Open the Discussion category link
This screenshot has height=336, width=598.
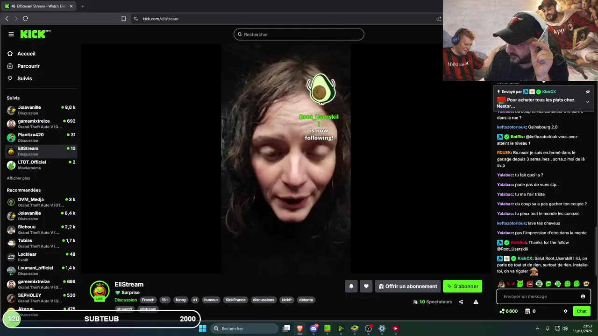point(126,300)
